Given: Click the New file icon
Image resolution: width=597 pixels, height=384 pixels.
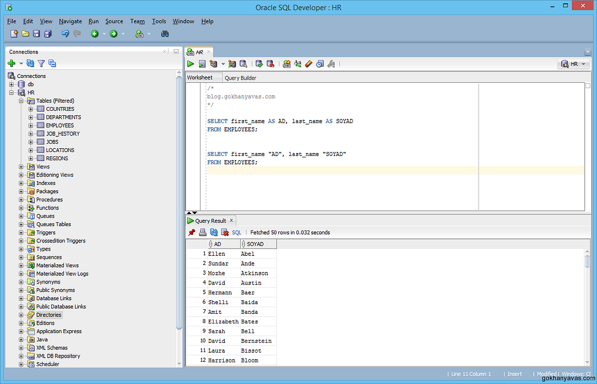Looking at the screenshot, I should click(14, 34).
